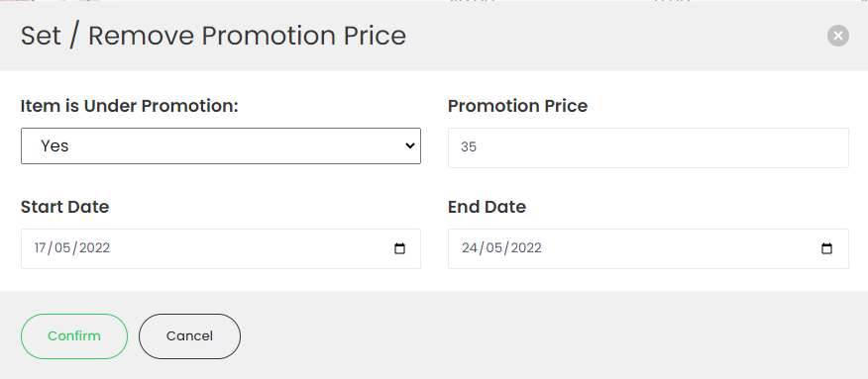Open the Start Date calendar picker icon
868x379 pixels.
(399, 248)
